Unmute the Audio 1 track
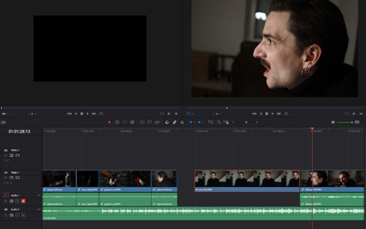Image resolution: width=366 pixels, height=229 pixels. pos(23,201)
